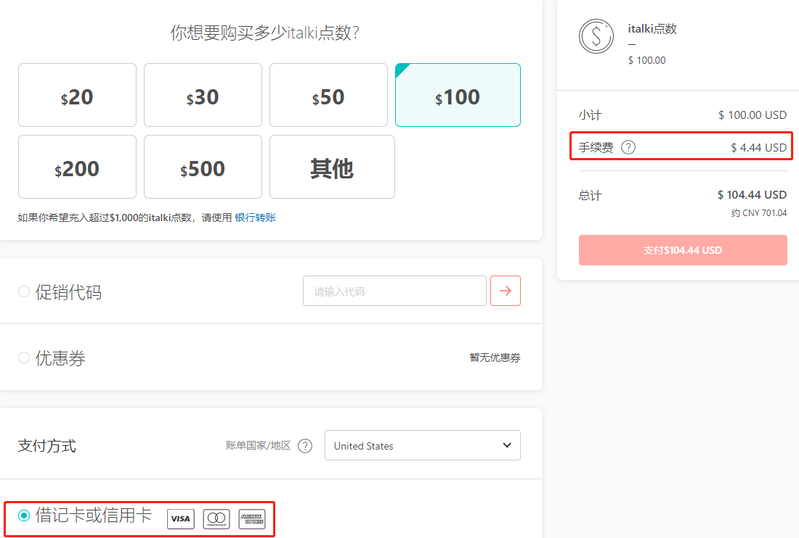The image size is (799, 538).
Task: Click the 支付$104.44 USD button
Action: click(x=682, y=249)
